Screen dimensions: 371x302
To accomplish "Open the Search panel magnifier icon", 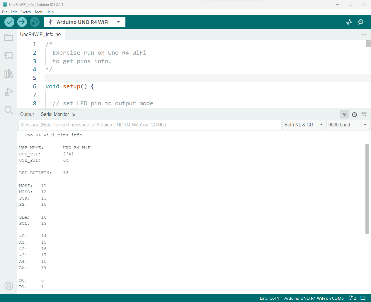I will pos(9,110).
